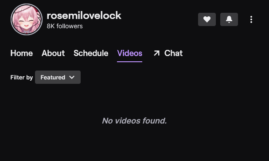Select the Videos tab
269x161 pixels.
(130, 53)
